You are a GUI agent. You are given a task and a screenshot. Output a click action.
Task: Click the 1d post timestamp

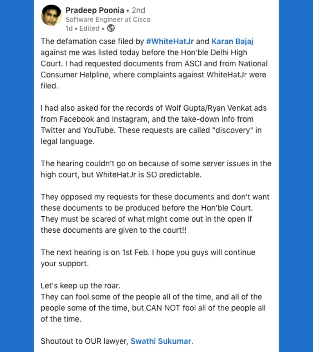69,29
